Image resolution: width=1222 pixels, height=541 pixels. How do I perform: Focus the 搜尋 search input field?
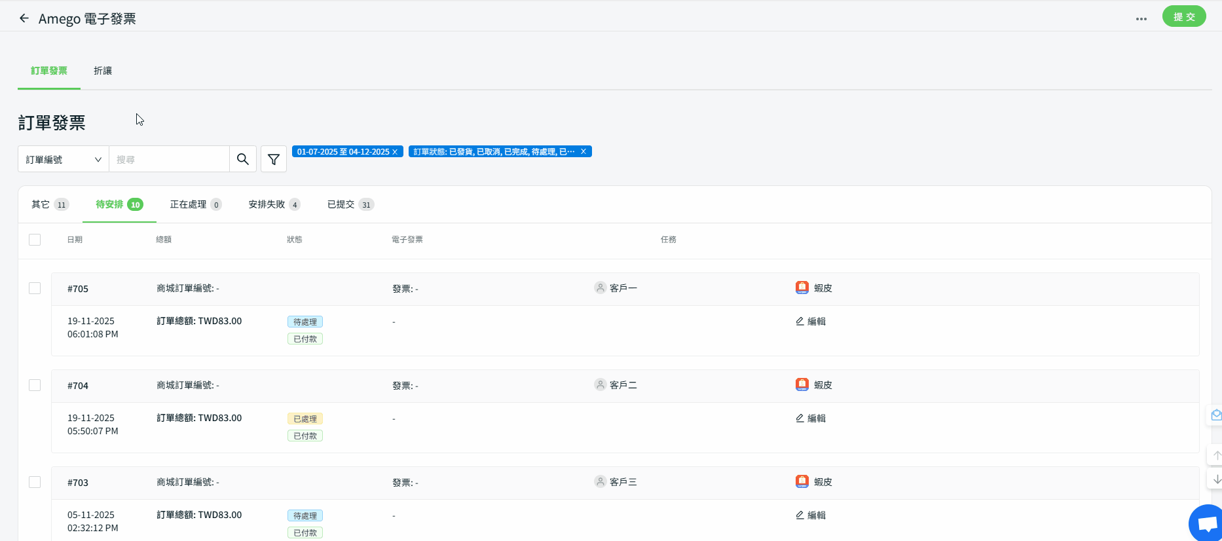click(169, 159)
